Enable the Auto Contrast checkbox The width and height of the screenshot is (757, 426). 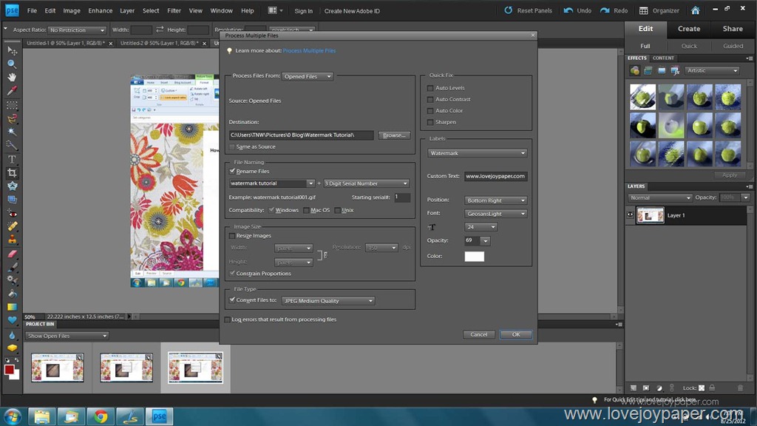[430, 99]
